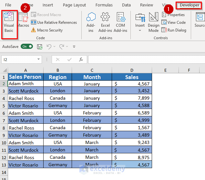Click the View Code button

coord(174,22)
